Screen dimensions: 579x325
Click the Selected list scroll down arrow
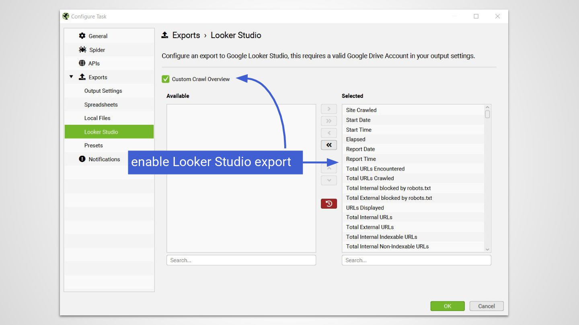coord(487,249)
